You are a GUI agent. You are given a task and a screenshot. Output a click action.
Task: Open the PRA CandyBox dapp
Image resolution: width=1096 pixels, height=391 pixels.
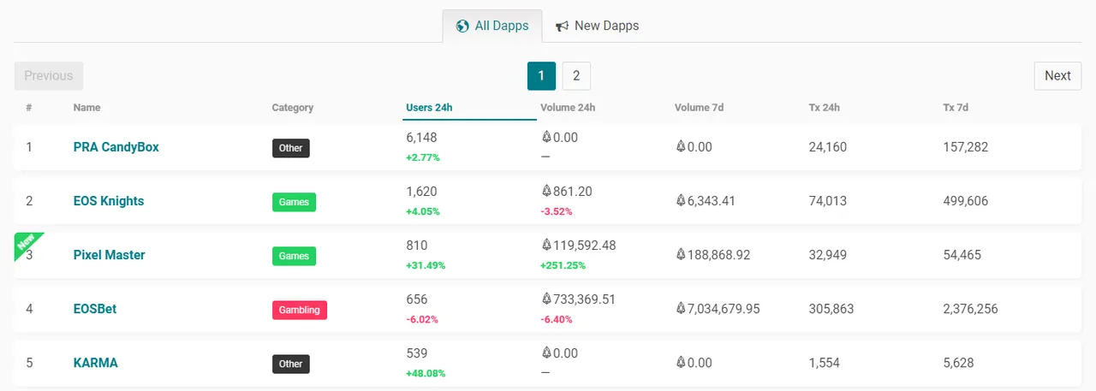coord(116,147)
